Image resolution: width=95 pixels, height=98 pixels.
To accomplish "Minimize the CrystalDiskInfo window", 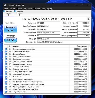I will coord(76,5).
